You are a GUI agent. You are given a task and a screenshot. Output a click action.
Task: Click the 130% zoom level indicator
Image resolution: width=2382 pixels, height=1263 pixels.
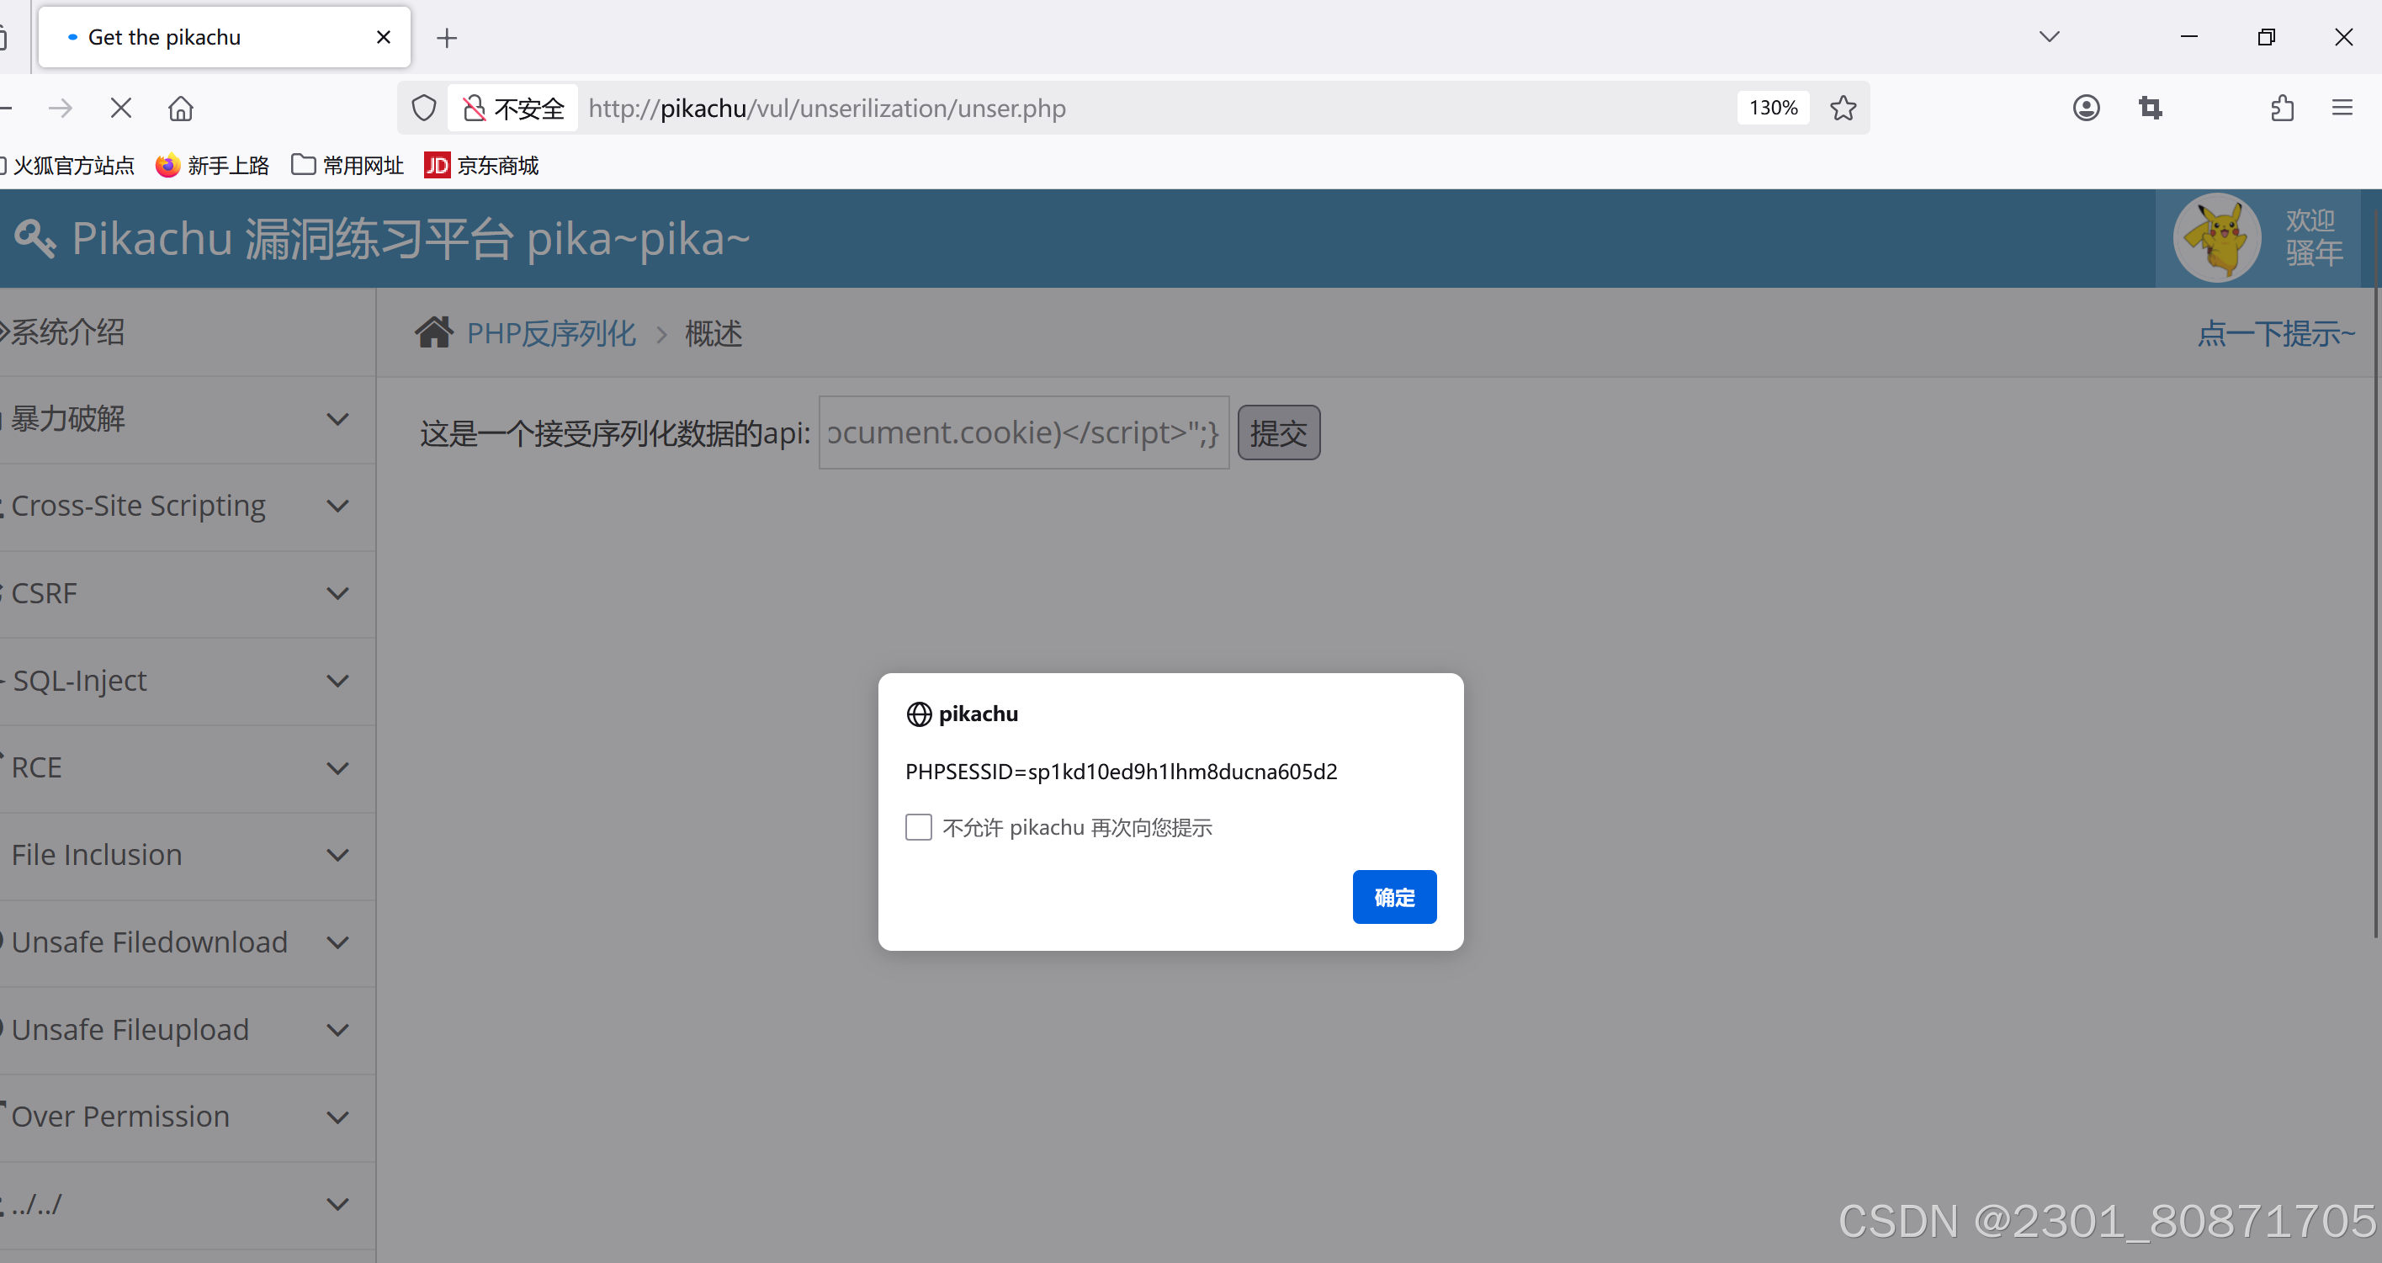coord(1773,109)
